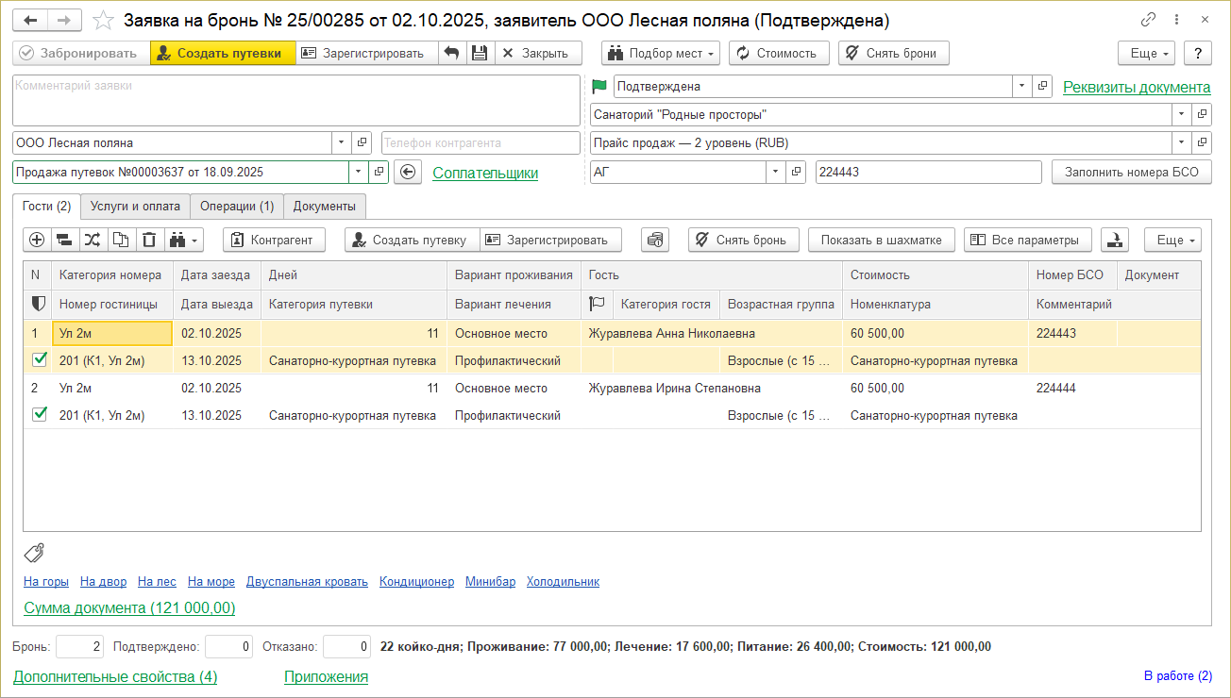The width and height of the screenshot is (1231, 698).
Task: Click the save diskette icon
Action: pos(480,53)
